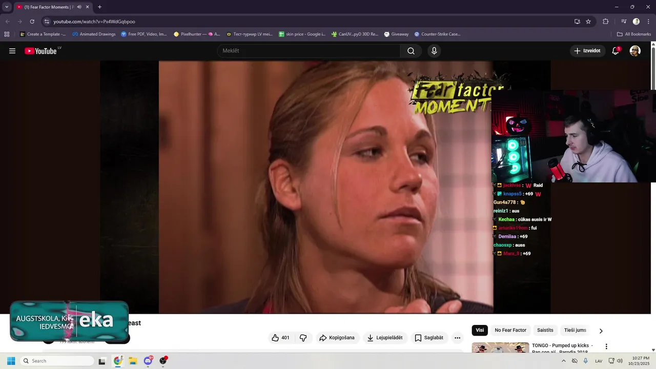Open Animated Drawings bookmark
656x369 pixels.
click(94, 34)
